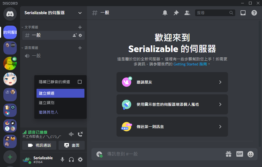Open the GIF picker
Viewport: 262px width, 167px height.
240,154
